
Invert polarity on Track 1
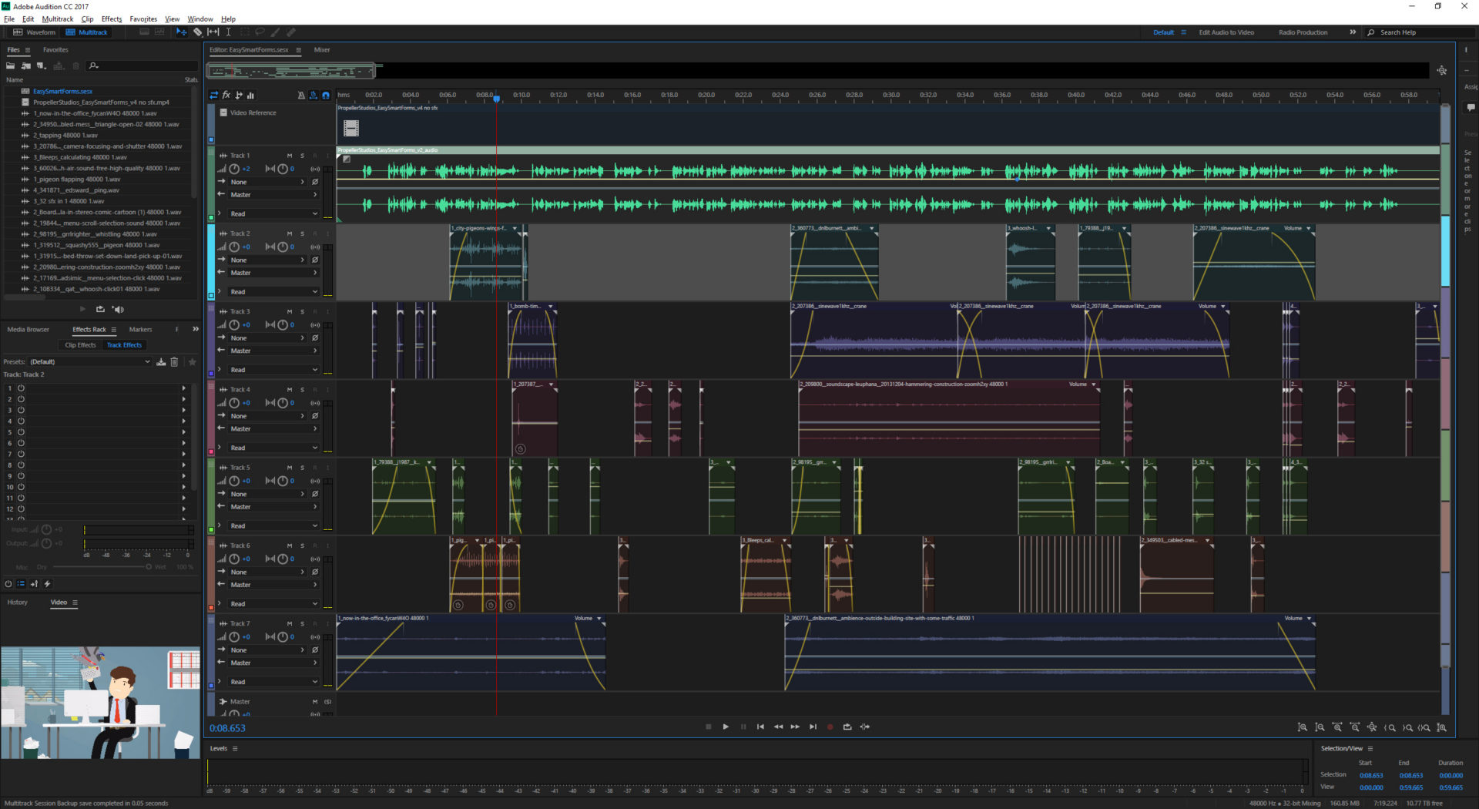tap(315, 182)
